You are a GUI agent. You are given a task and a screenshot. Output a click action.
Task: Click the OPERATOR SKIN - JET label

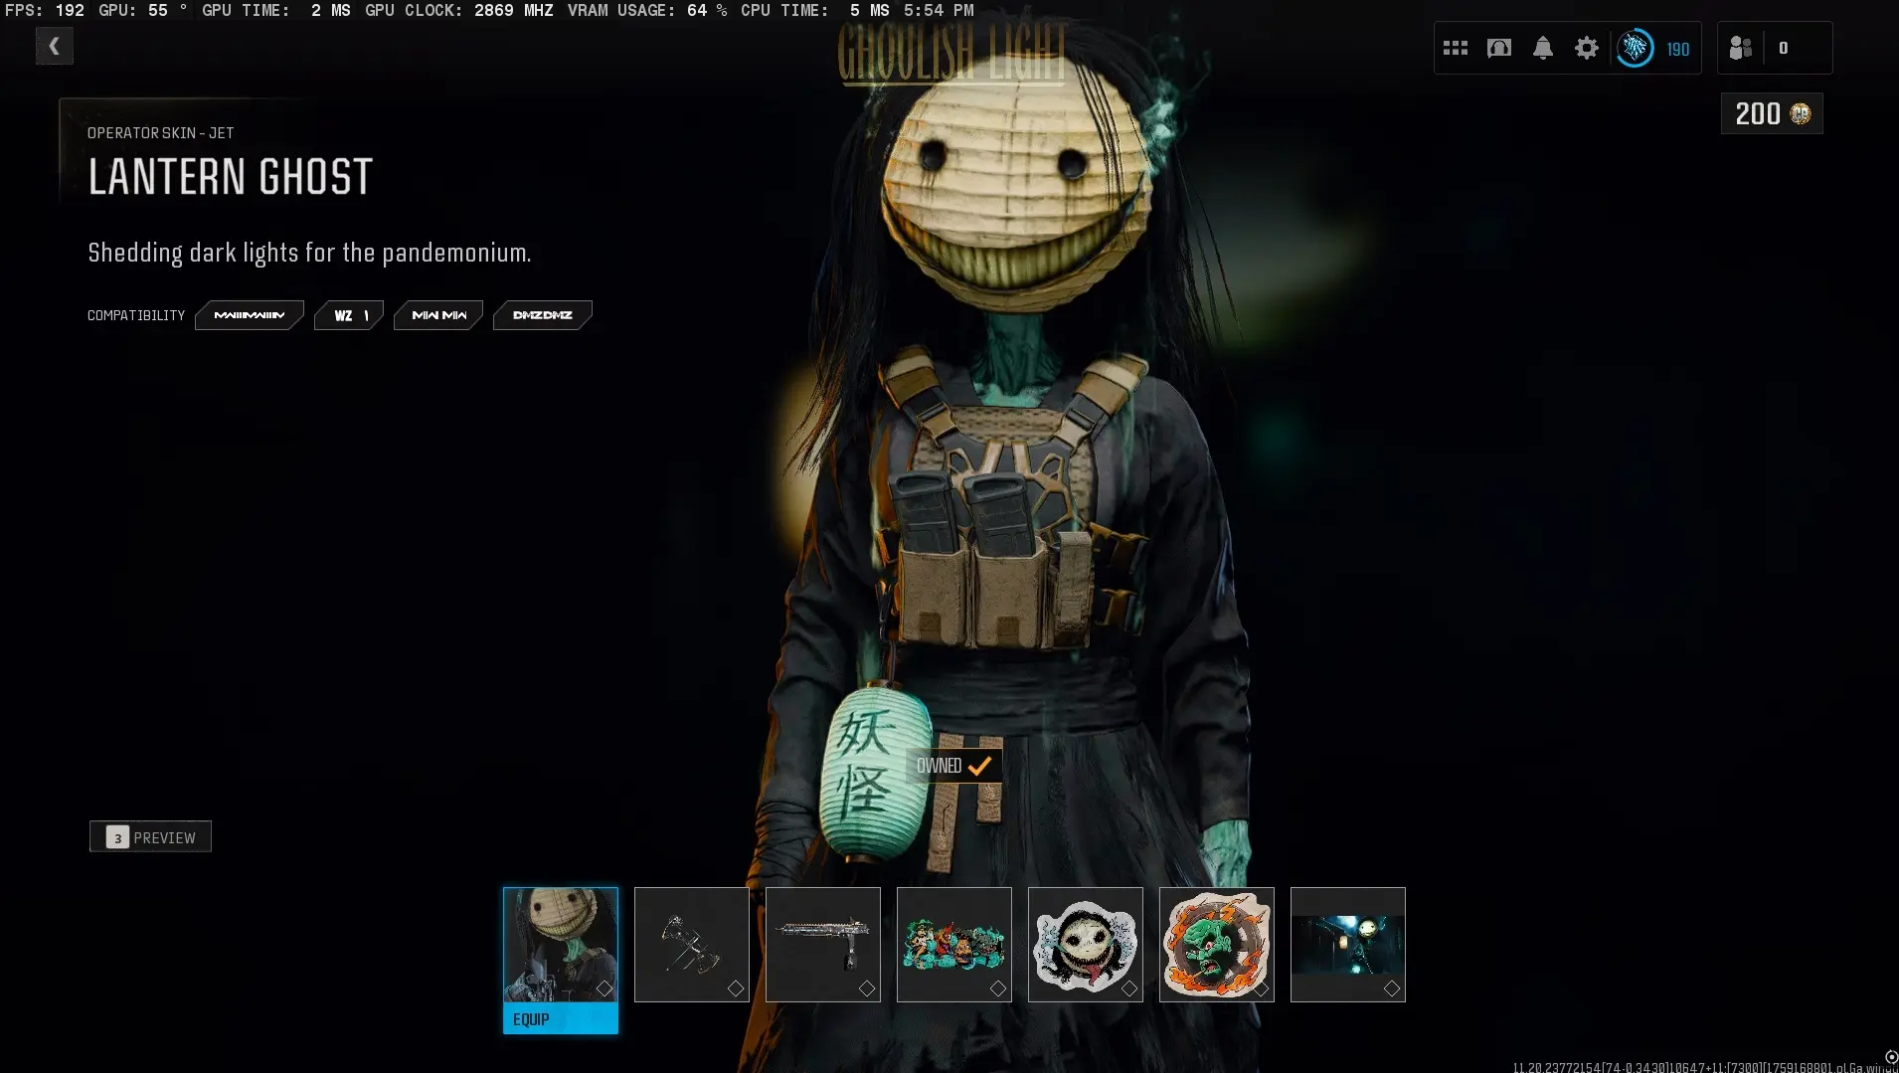coord(161,133)
